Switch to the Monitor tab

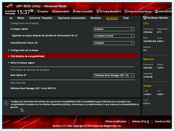point(96,18)
